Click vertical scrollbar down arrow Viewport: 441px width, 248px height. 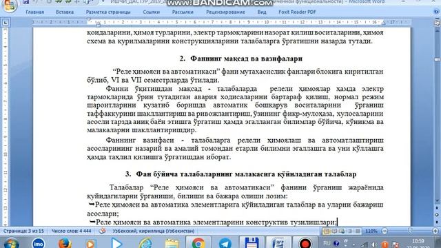tap(437, 200)
